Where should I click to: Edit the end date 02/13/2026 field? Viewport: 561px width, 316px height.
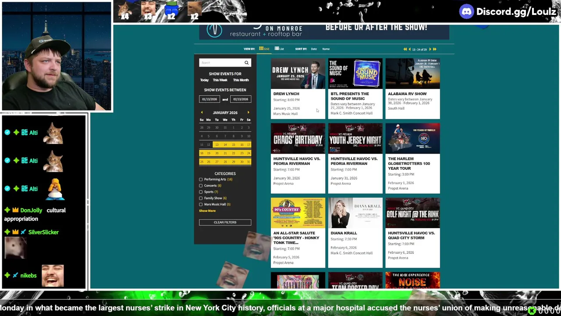(x=241, y=99)
